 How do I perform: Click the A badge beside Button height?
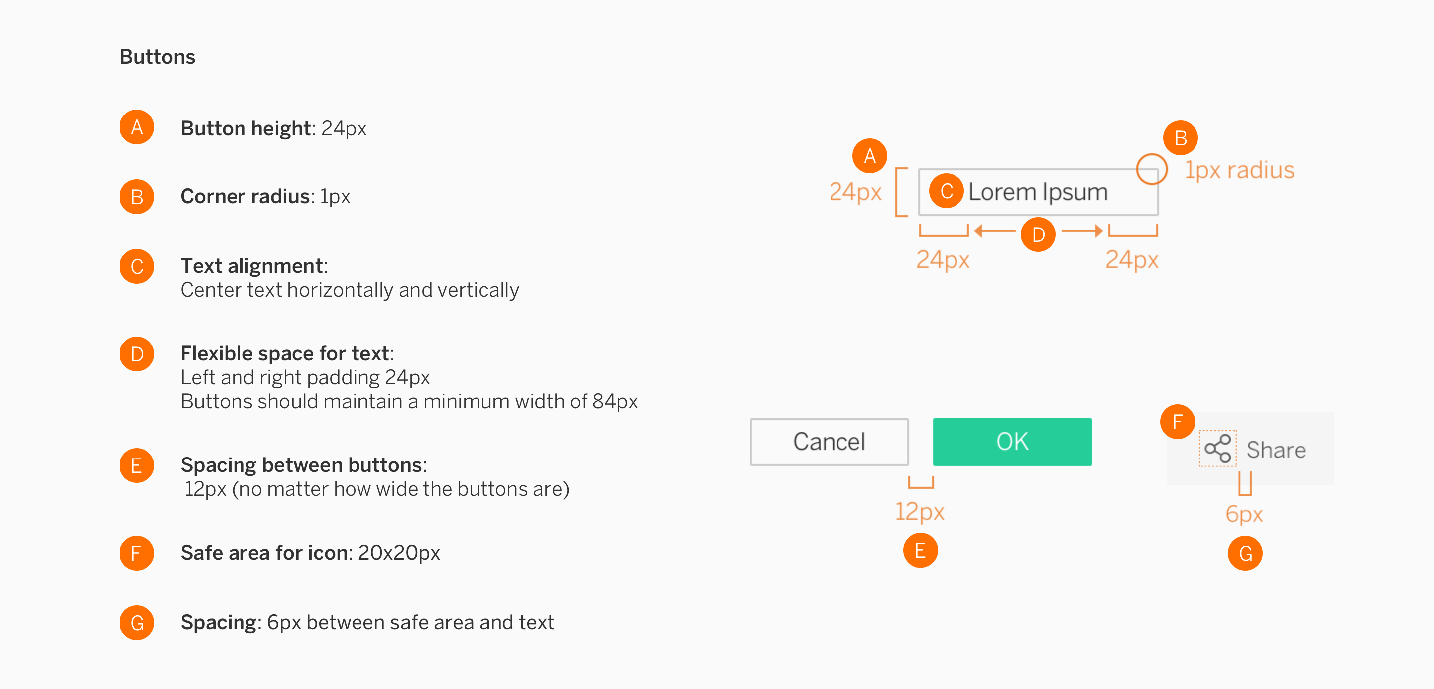coord(137,127)
